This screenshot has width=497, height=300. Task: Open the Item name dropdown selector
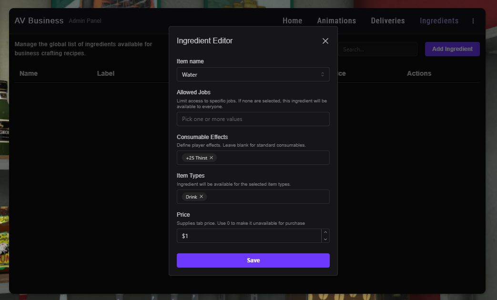click(253, 74)
